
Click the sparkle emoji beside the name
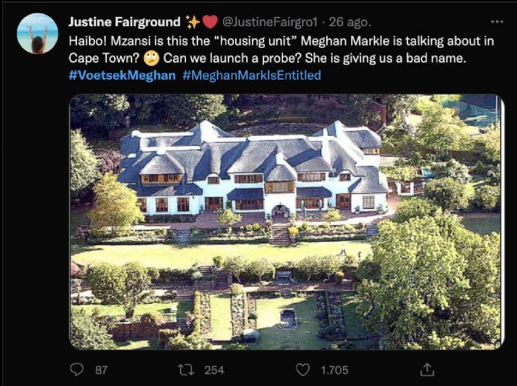(193, 22)
